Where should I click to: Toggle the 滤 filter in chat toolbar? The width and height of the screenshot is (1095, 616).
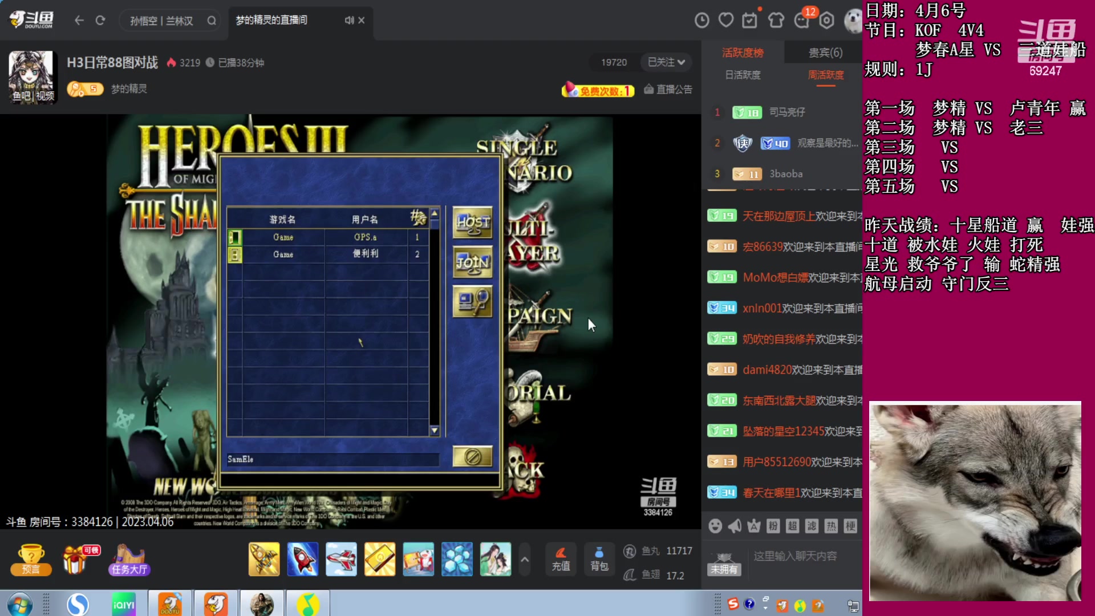click(812, 526)
